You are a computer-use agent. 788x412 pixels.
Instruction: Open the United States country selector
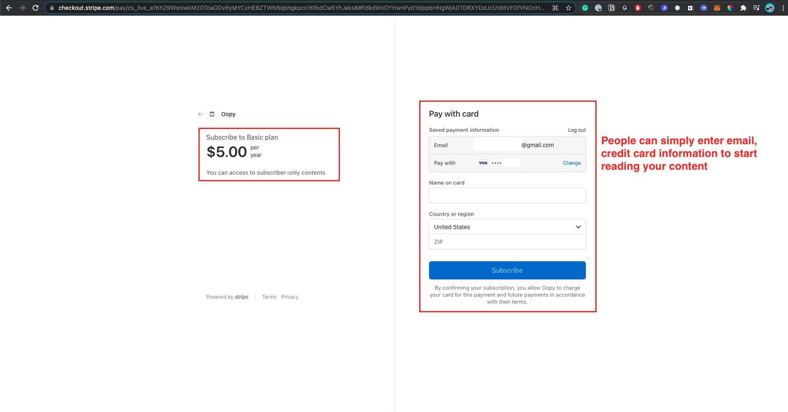pyautogui.click(x=507, y=227)
